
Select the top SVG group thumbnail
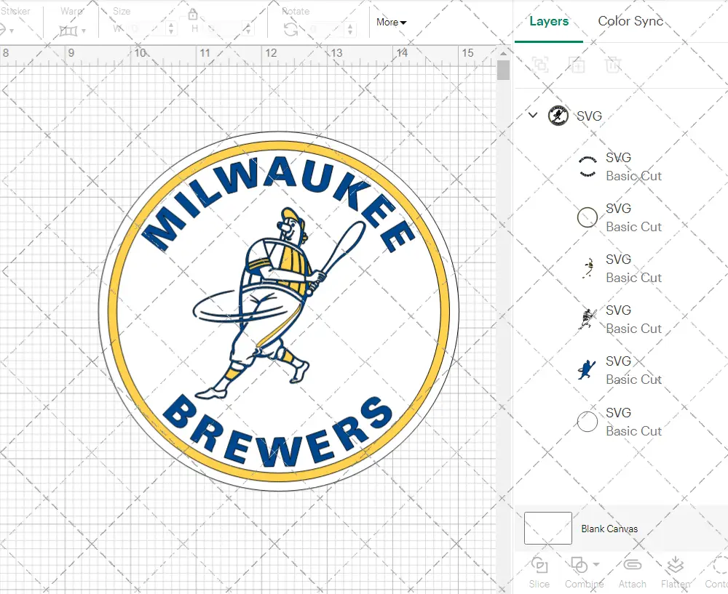558,116
